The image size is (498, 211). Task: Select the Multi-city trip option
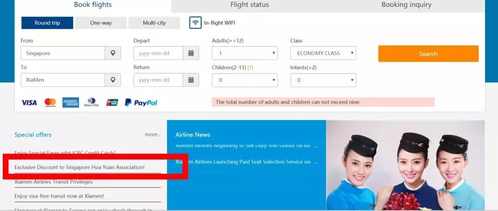point(154,23)
